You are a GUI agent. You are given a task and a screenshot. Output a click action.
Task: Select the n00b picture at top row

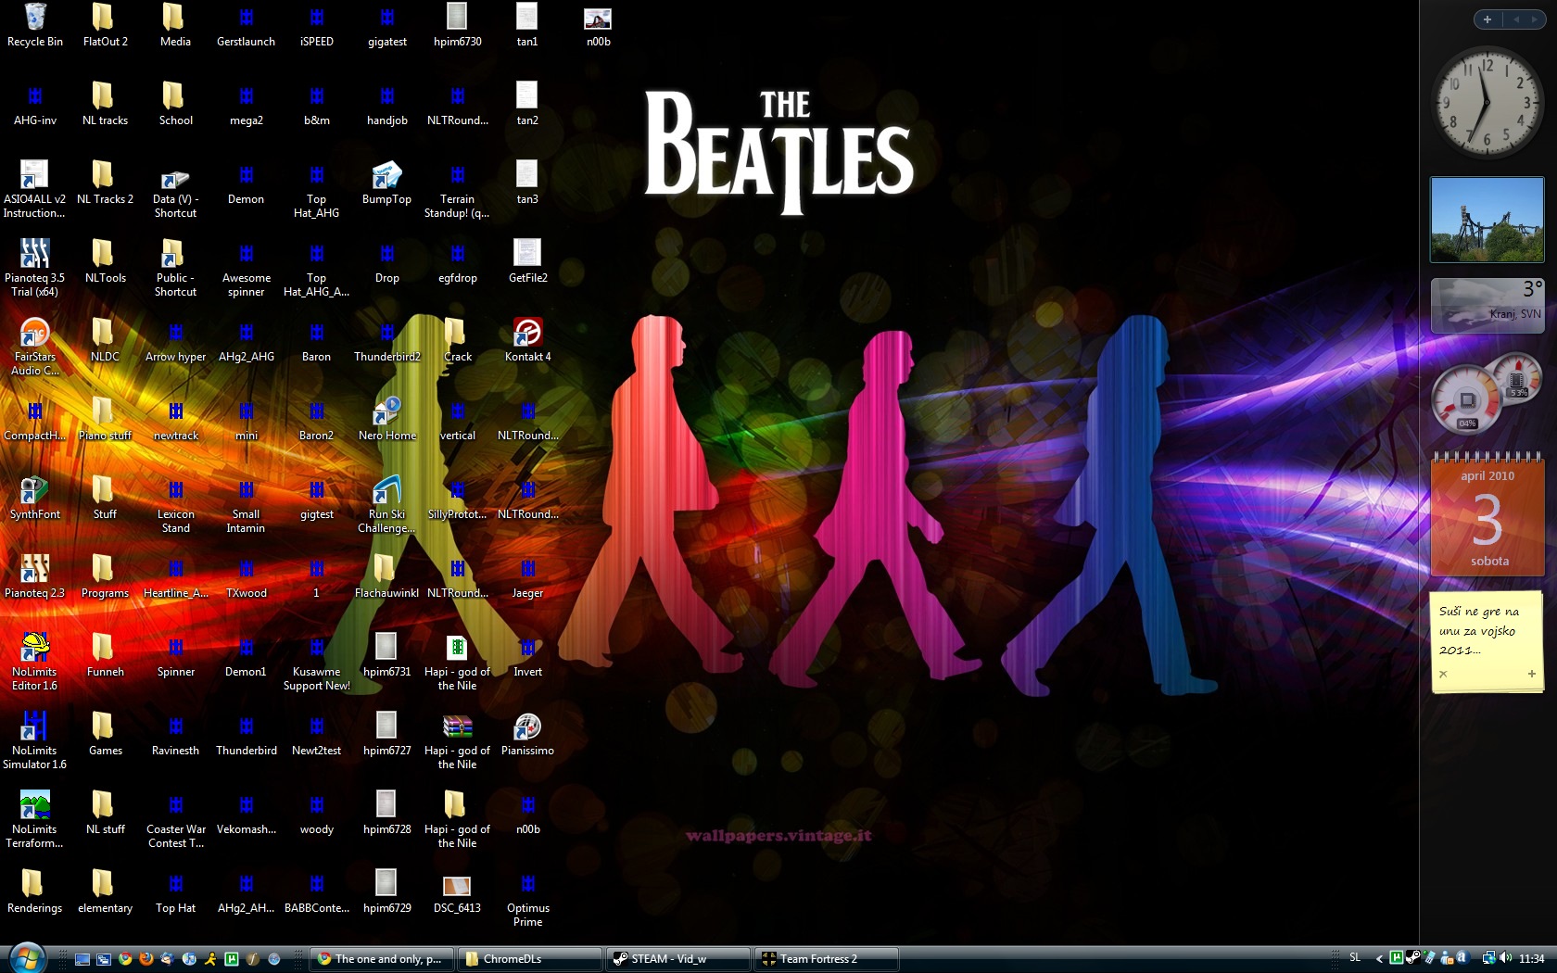[x=599, y=27]
